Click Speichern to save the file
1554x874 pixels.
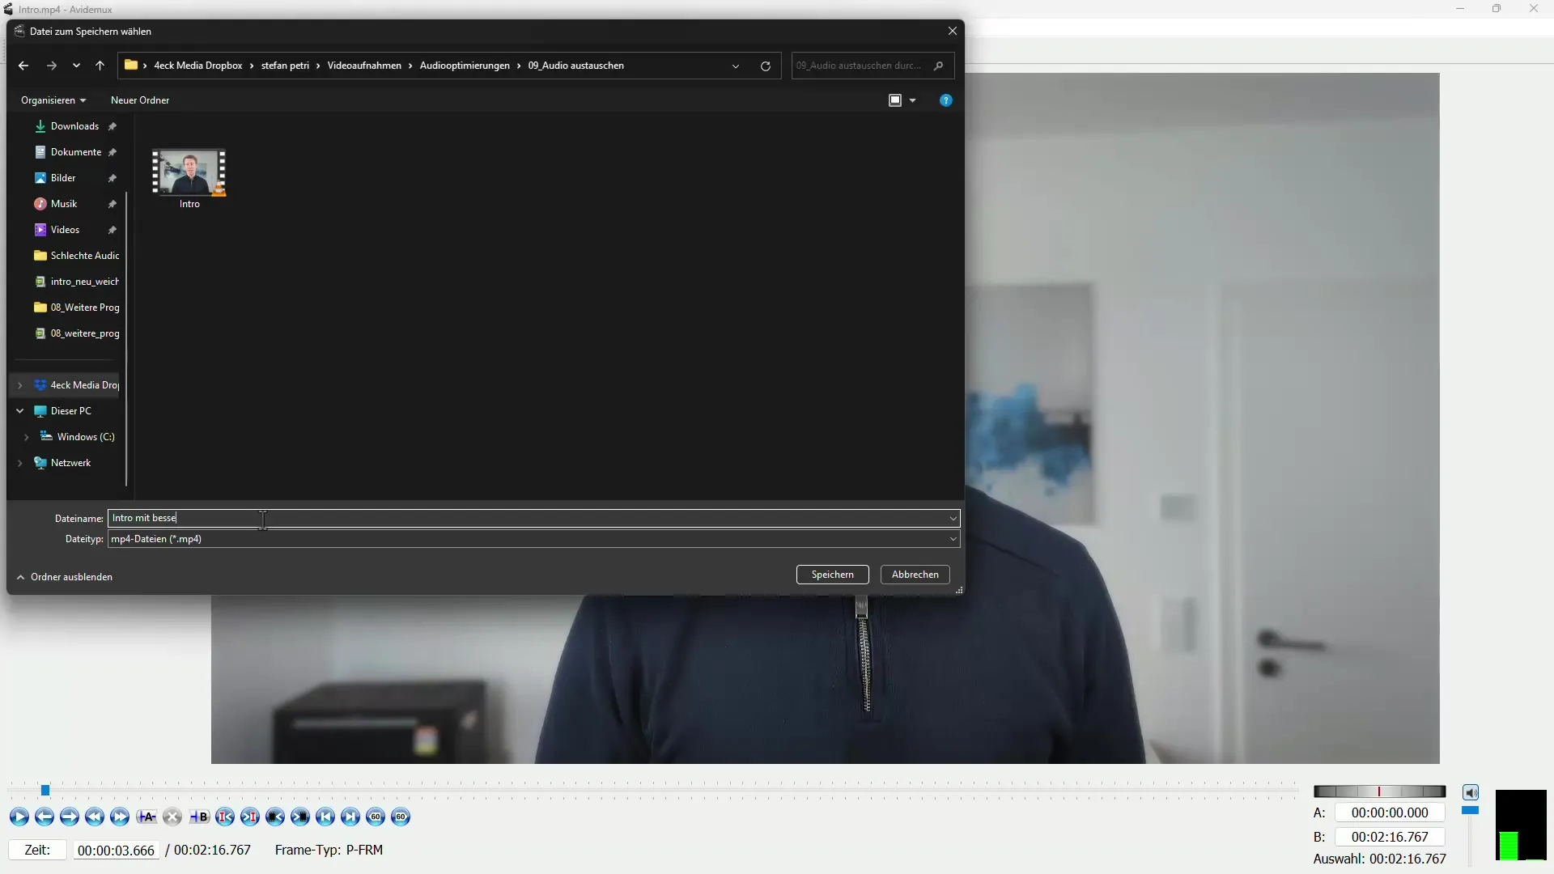point(831,574)
